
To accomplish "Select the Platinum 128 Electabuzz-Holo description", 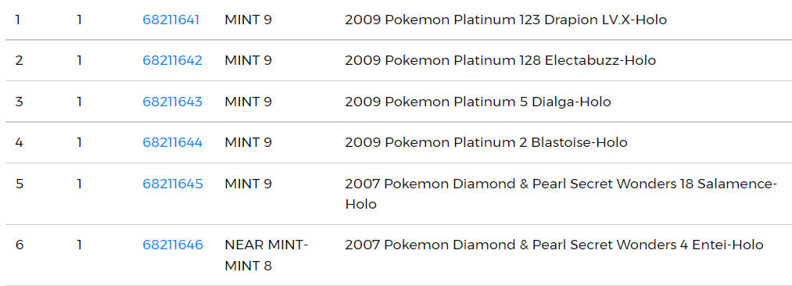I will pos(500,60).
